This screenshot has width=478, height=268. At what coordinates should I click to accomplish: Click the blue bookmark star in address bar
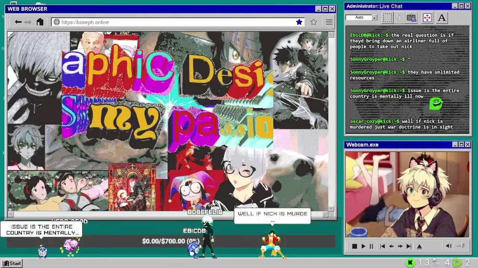(299, 22)
